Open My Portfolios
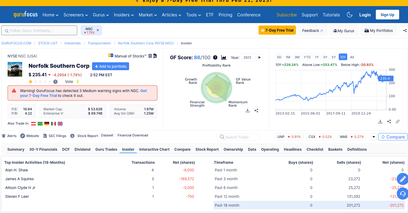The height and width of the screenshot is (213, 408). pos(379,30)
